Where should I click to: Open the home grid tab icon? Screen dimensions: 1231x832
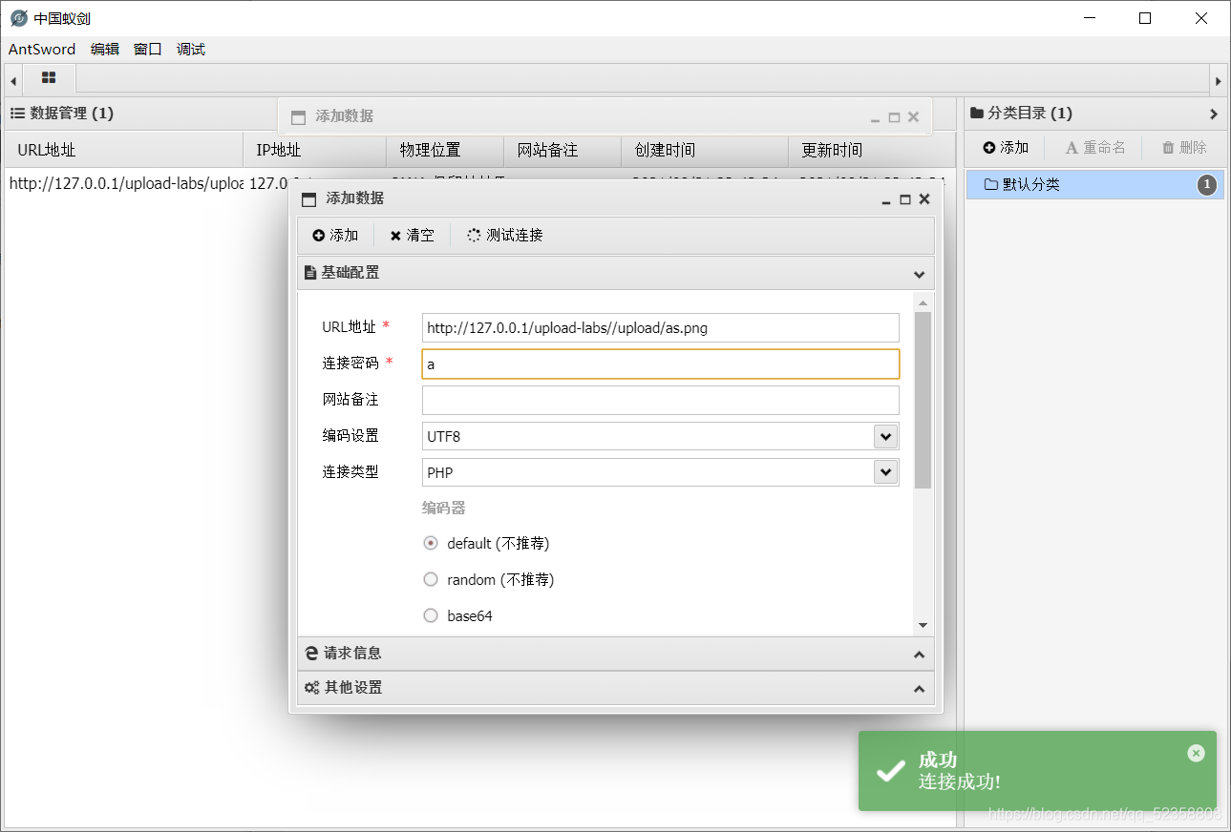tap(49, 78)
